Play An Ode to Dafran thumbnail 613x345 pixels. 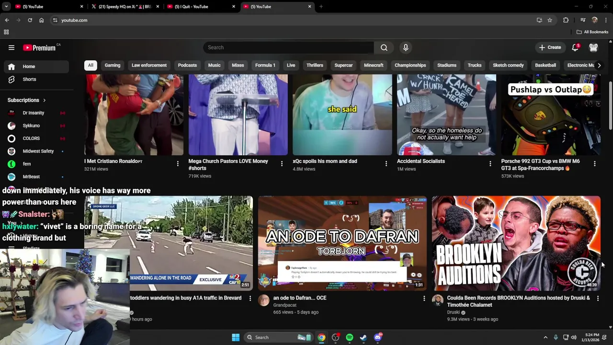(x=342, y=243)
